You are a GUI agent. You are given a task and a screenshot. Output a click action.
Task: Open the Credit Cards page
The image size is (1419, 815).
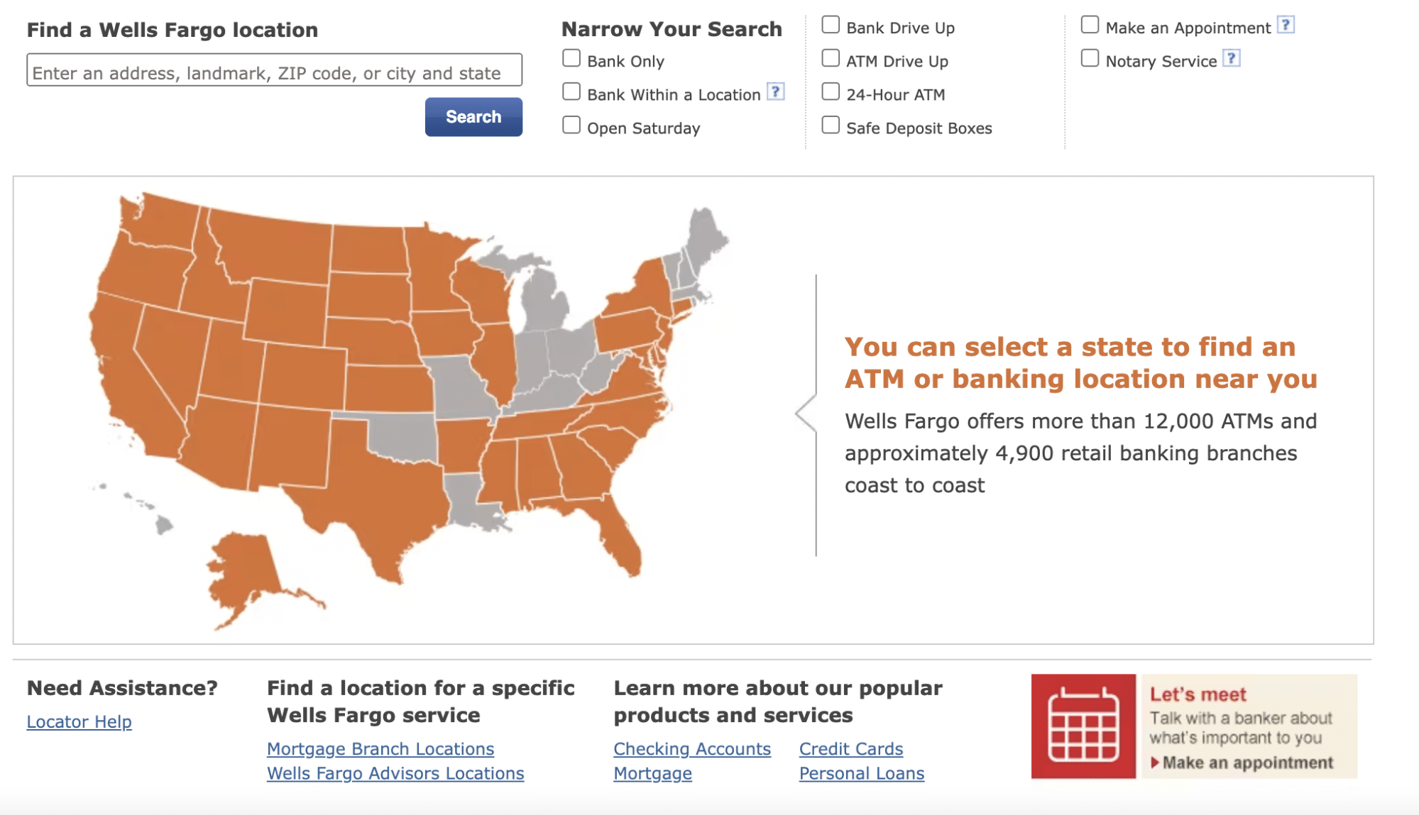[850, 748]
